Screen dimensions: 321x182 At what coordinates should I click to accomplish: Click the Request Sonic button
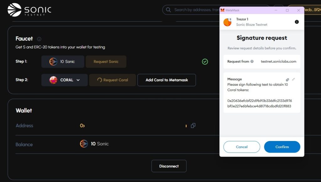(x=106, y=62)
